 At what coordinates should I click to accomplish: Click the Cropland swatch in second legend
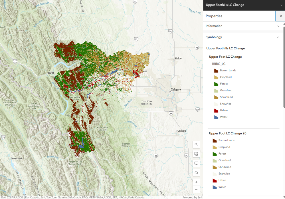point(215,147)
